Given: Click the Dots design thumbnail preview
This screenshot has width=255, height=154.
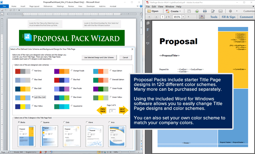Looking at the screenshot, I should pyautogui.click(x=72, y=136).
